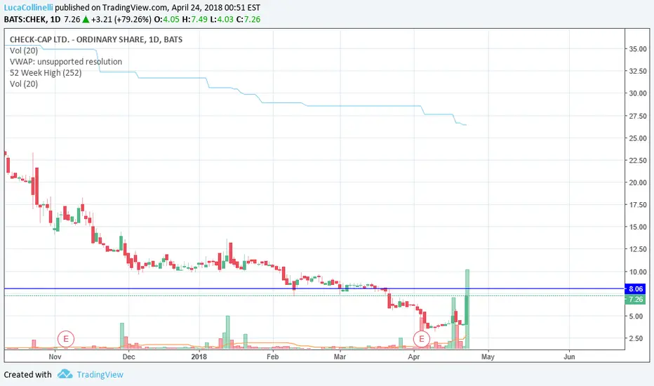Click the 27.50 price axis label

click(638, 116)
